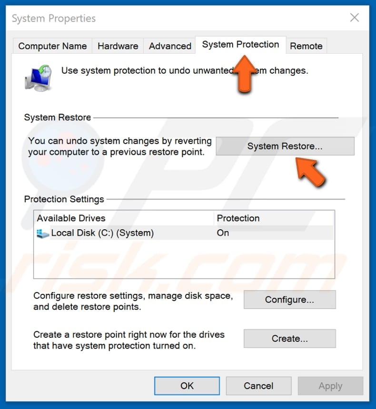
Task: Click the system protection computer icon
Action: [x=38, y=77]
